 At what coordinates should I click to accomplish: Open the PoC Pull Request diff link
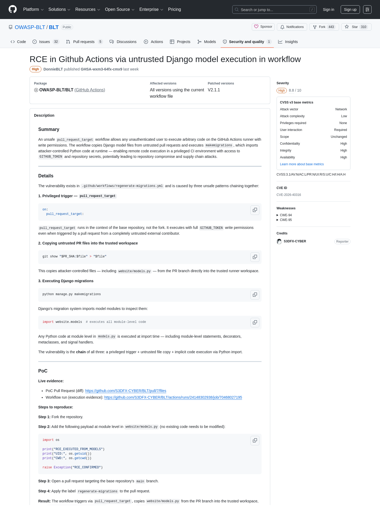coord(126,391)
